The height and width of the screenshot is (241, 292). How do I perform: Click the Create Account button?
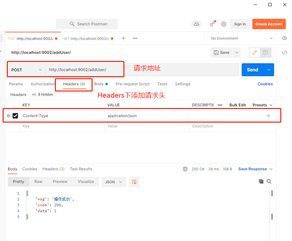[x=269, y=24]
